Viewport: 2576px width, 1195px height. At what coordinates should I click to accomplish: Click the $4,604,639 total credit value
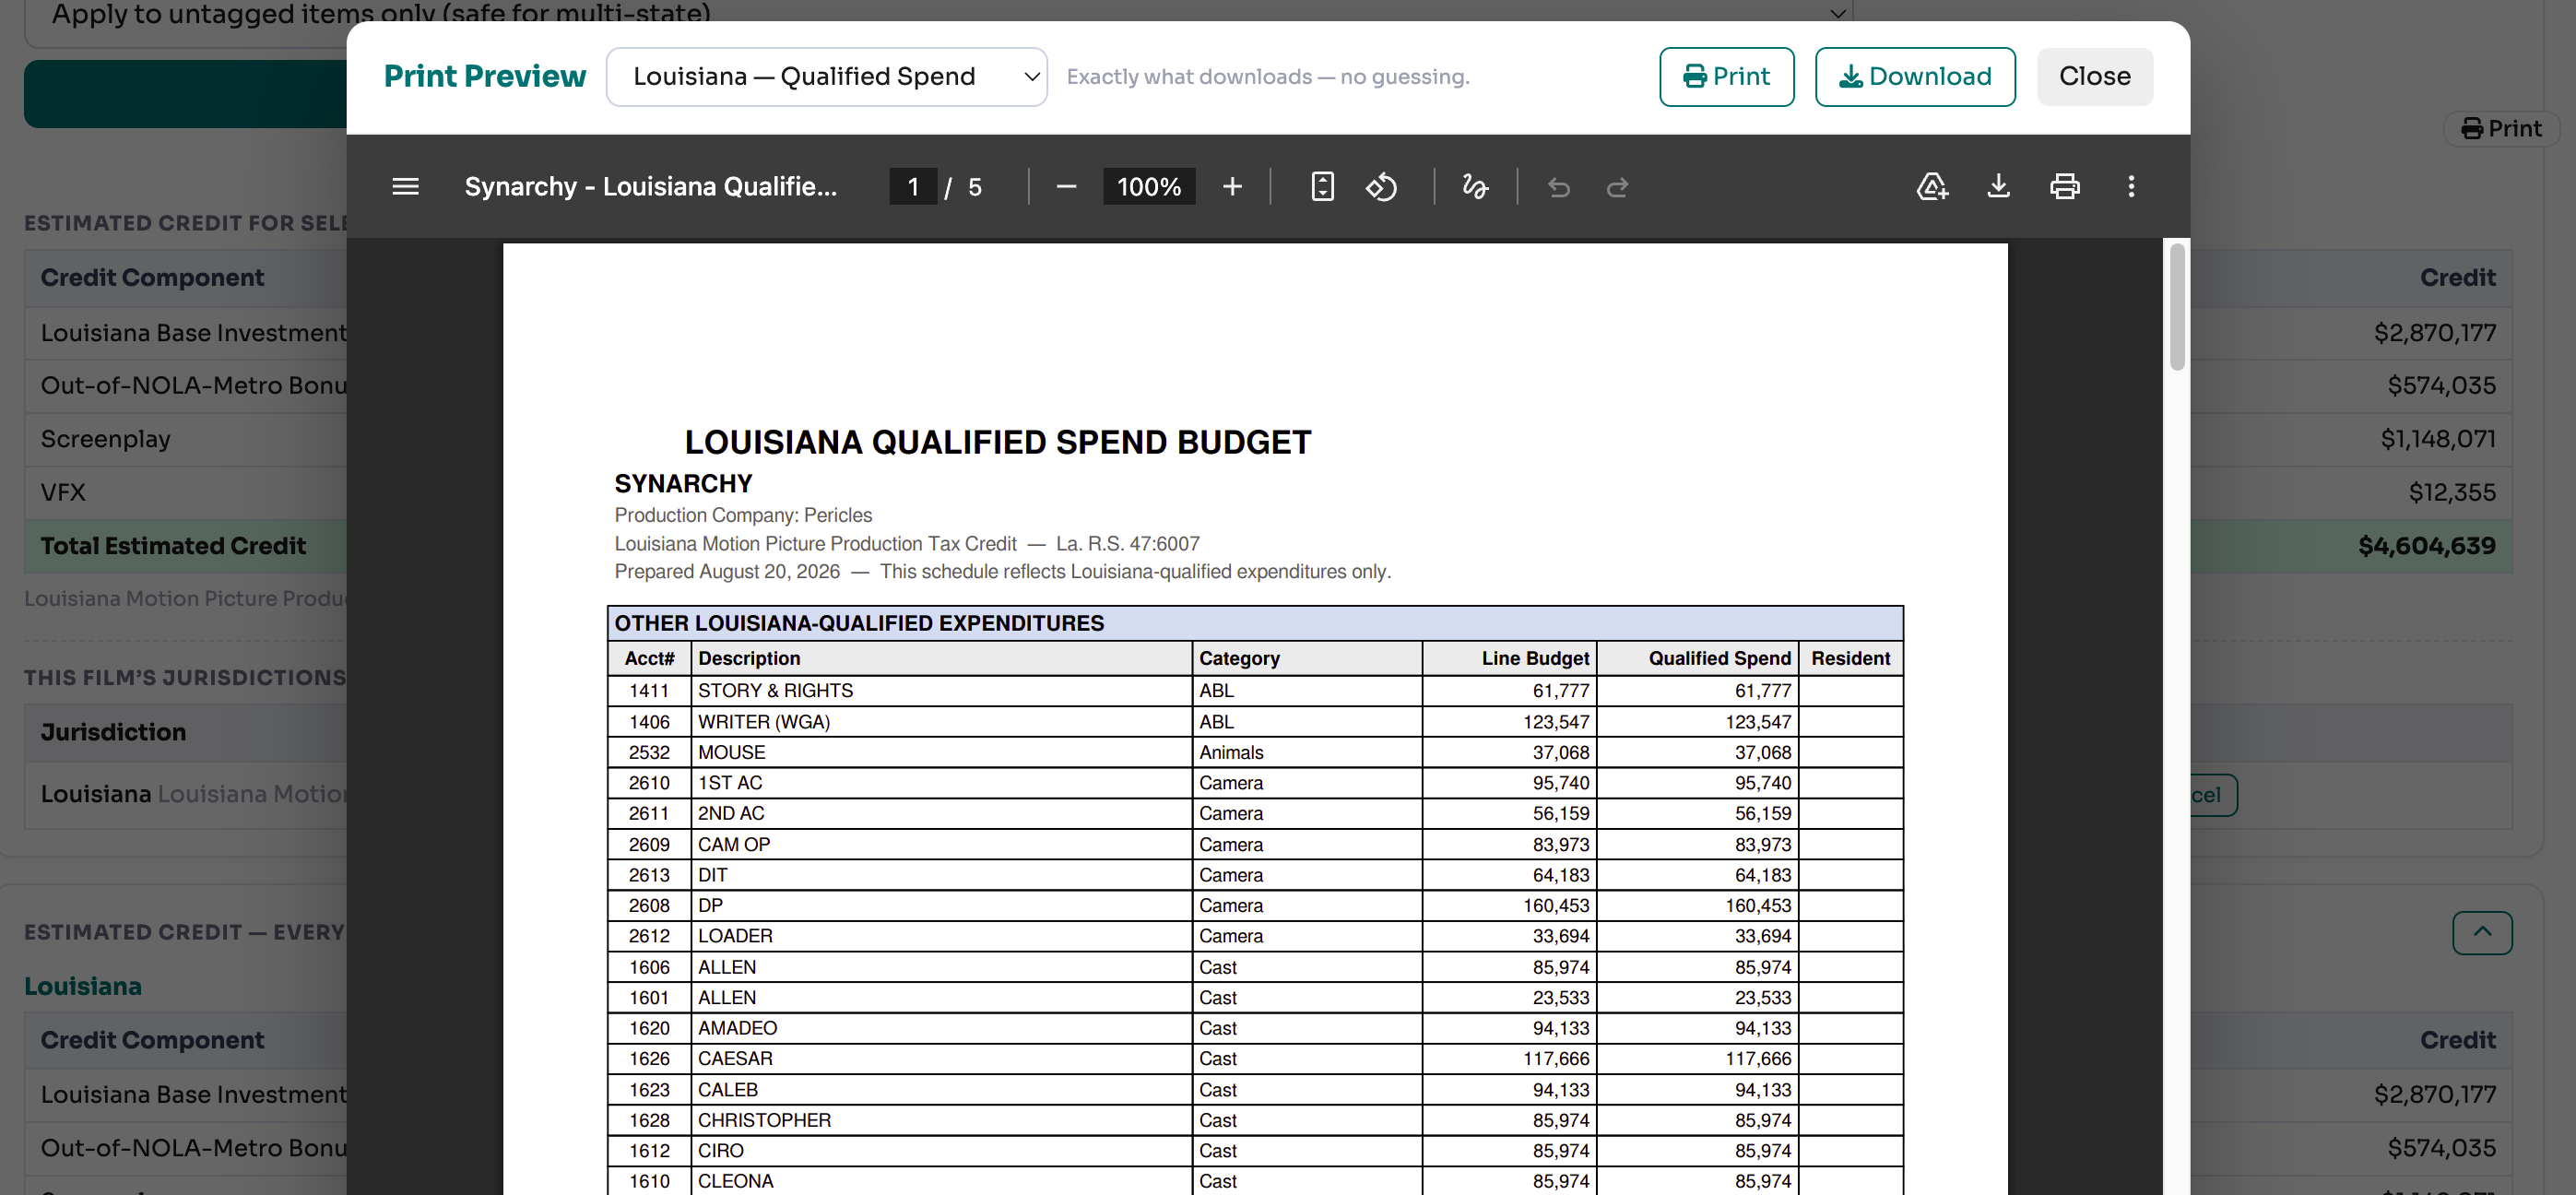pos(2426,546)
